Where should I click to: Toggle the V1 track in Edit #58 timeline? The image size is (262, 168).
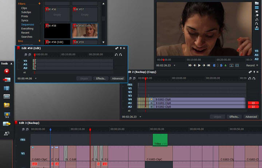[x=25, y=61]
